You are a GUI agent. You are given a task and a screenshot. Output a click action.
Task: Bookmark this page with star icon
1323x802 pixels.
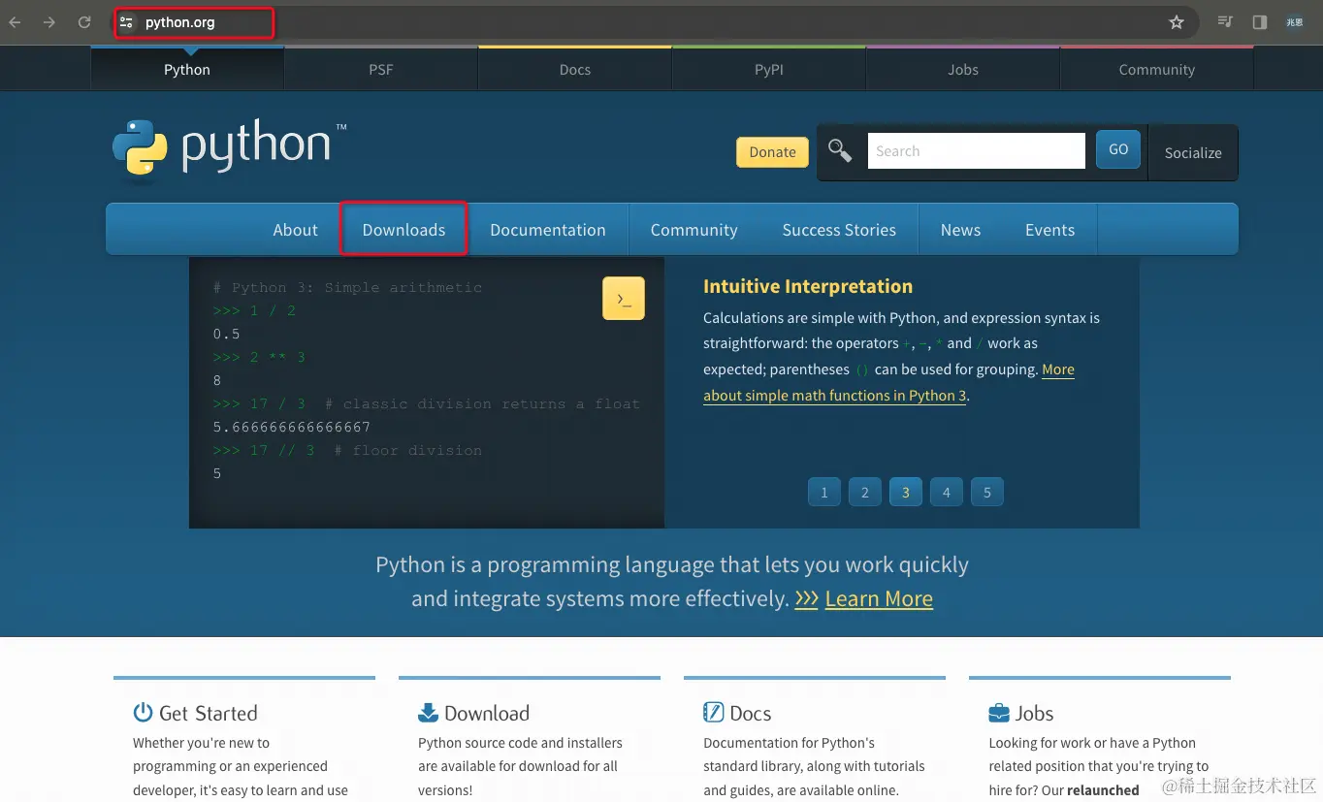click(x=1177, y=22)
